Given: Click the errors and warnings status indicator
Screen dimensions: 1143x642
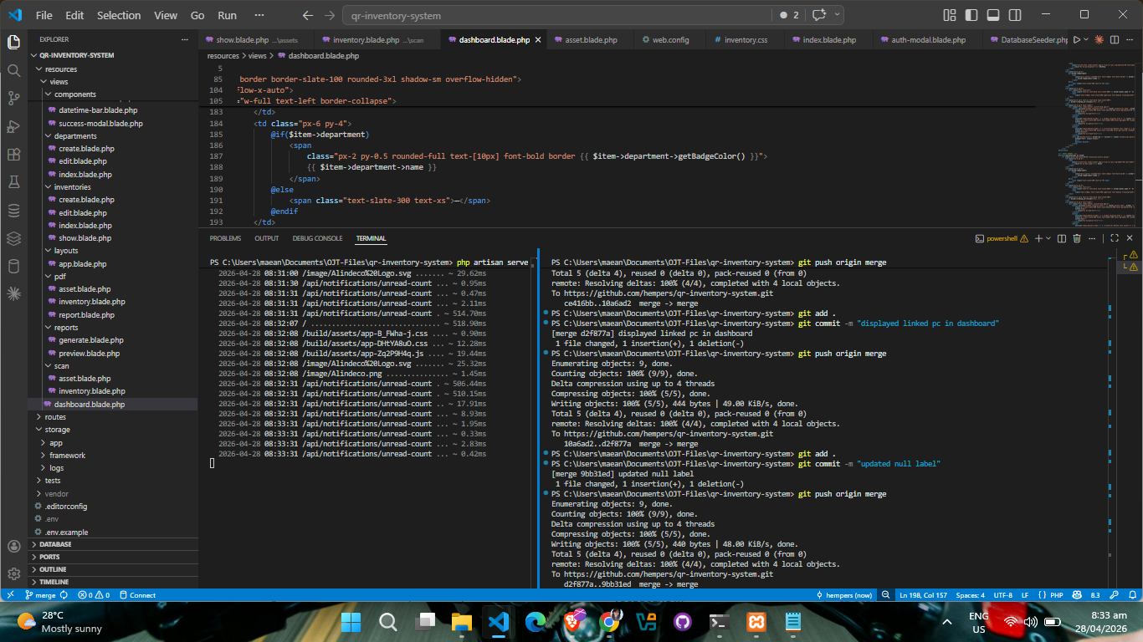Looking at the screenshot, I should coord(94,595).
